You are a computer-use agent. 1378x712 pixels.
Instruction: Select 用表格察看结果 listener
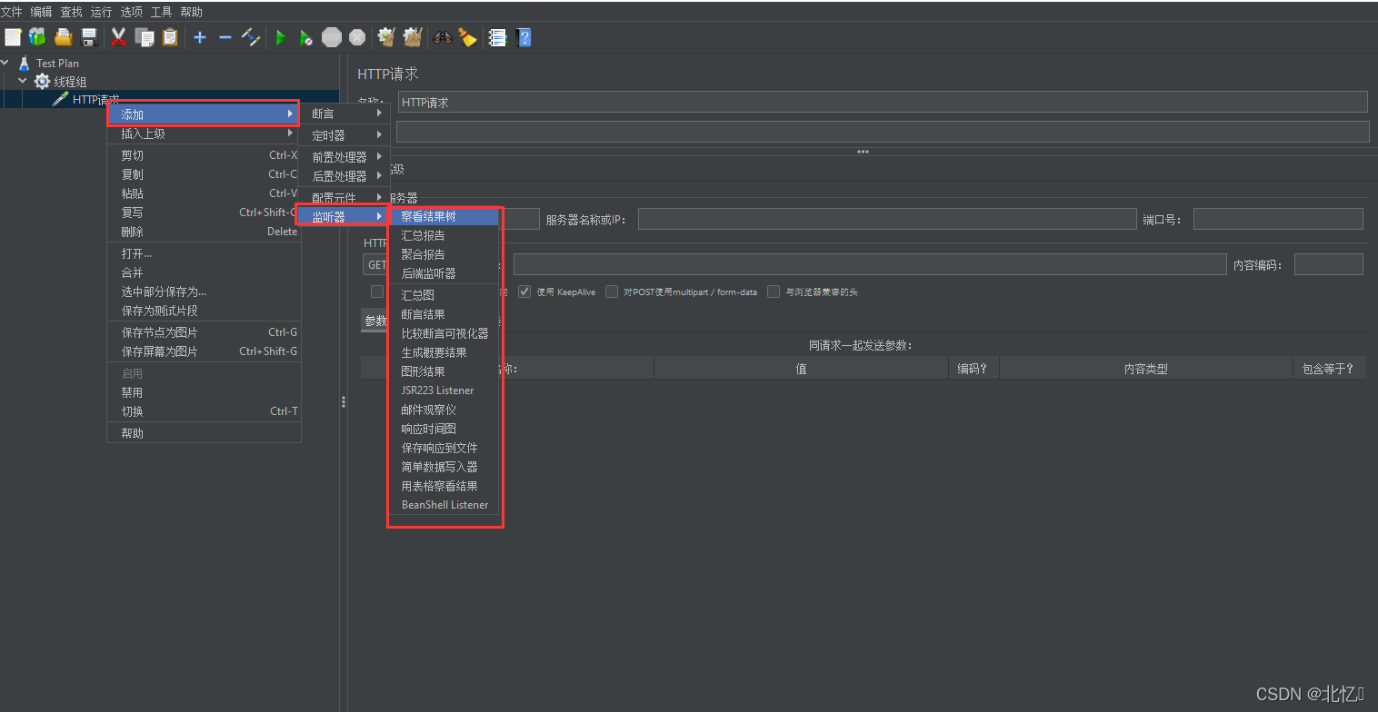pyautogui.click(x=444, y=486)
